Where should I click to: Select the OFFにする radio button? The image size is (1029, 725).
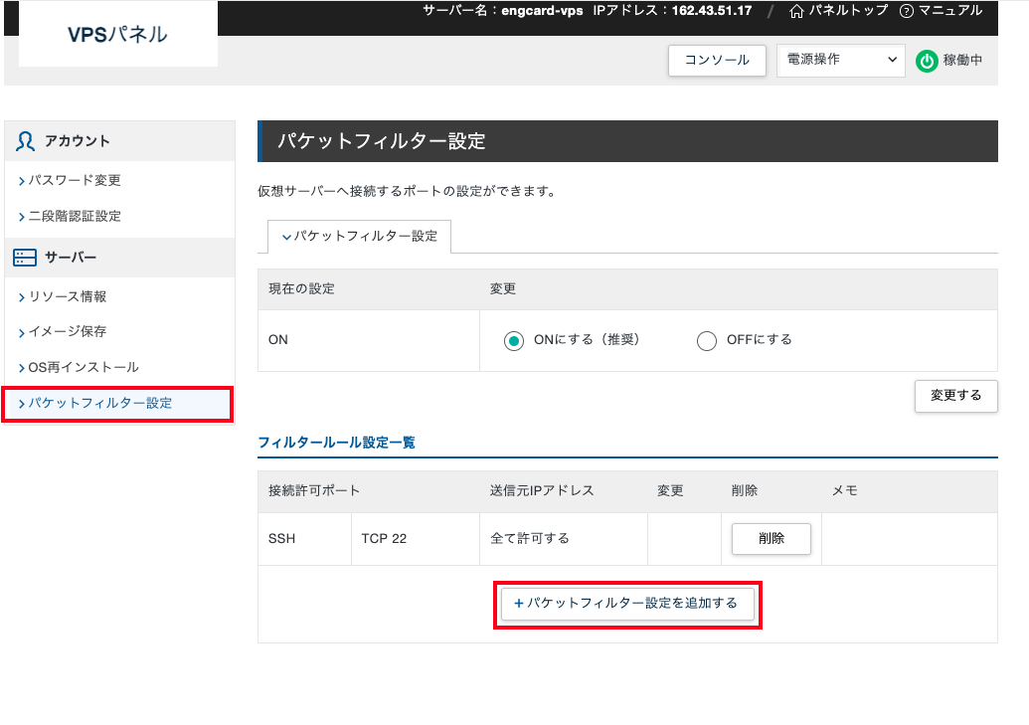click(x=706, y=340)
